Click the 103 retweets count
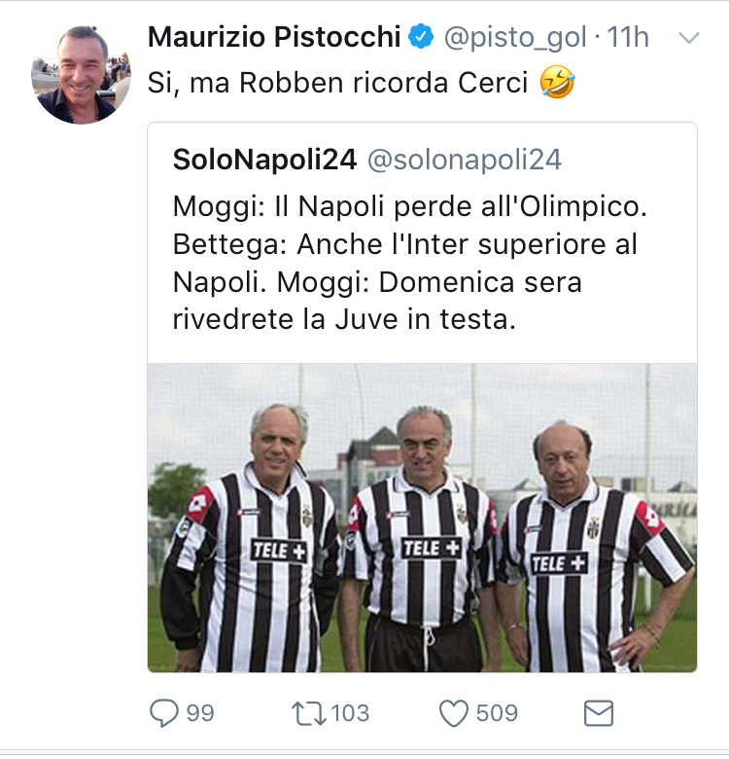 click(350, 713)
